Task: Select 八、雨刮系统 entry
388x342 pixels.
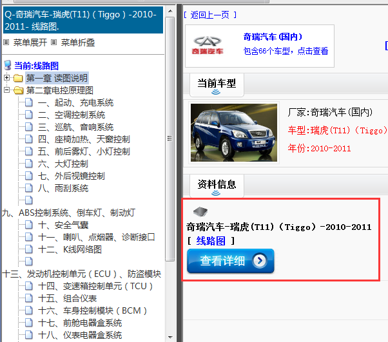Action: point(63,188)
